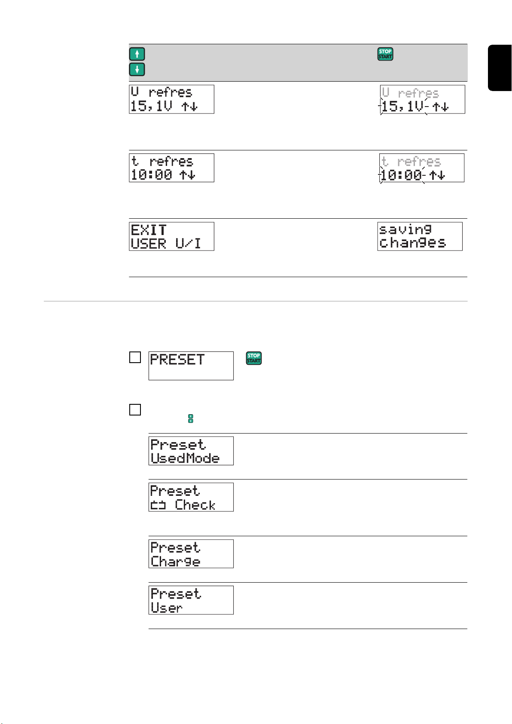The height and width of the screenshot is (724, 512).
Task: Click the saving changes display
Action: point(420,236)
